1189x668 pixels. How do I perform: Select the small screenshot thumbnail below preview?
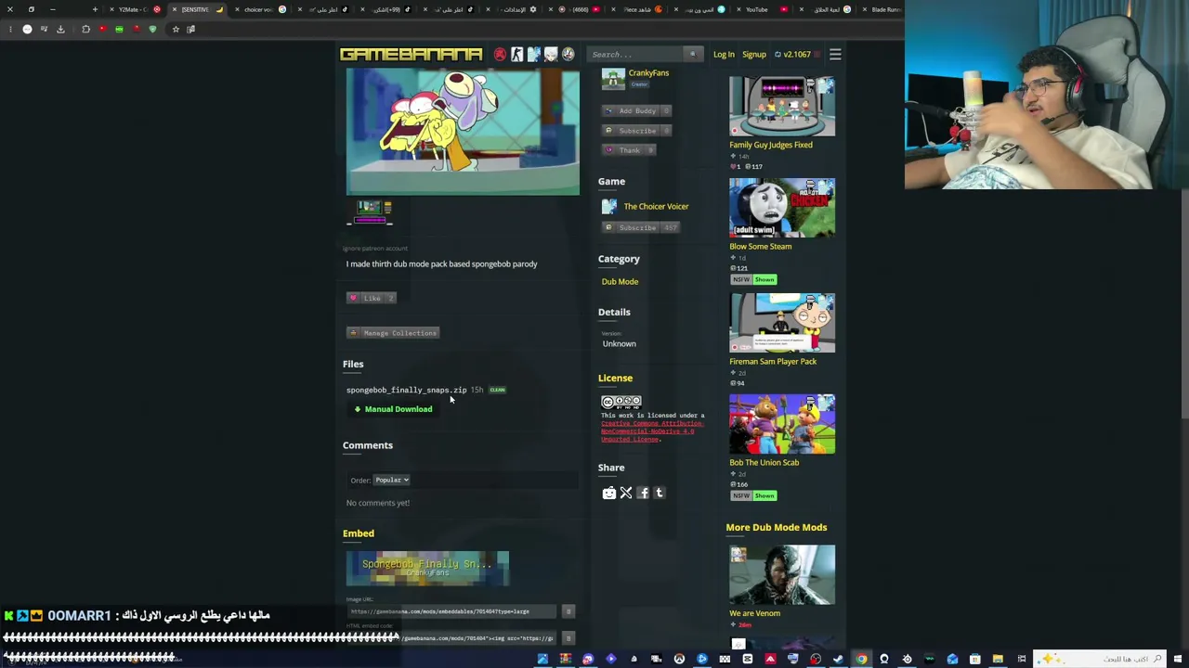point(371,212)
